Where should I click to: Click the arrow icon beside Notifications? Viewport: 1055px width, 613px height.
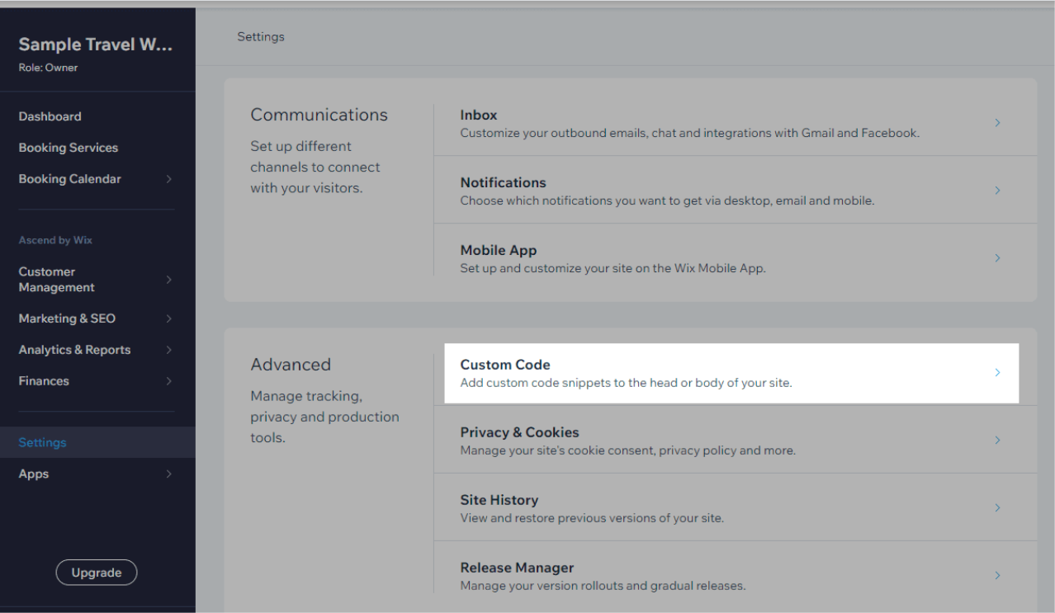(x=997, y=191)
